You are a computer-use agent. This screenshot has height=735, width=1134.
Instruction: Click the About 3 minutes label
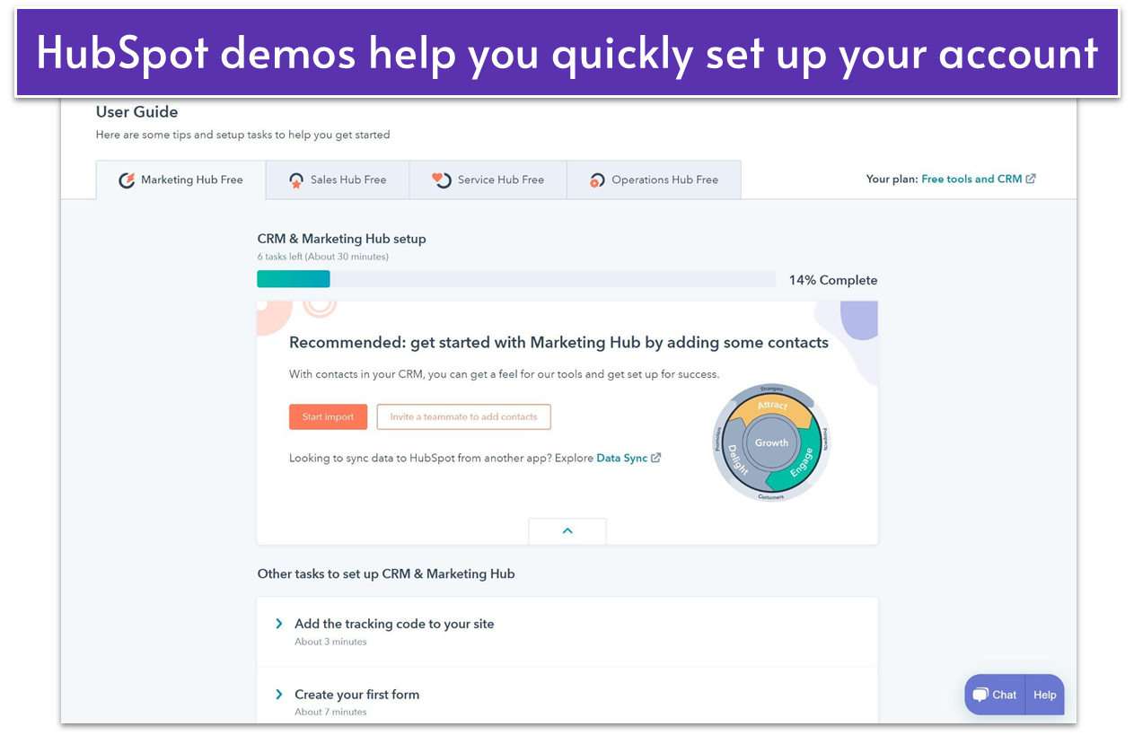tap(330, 642)
